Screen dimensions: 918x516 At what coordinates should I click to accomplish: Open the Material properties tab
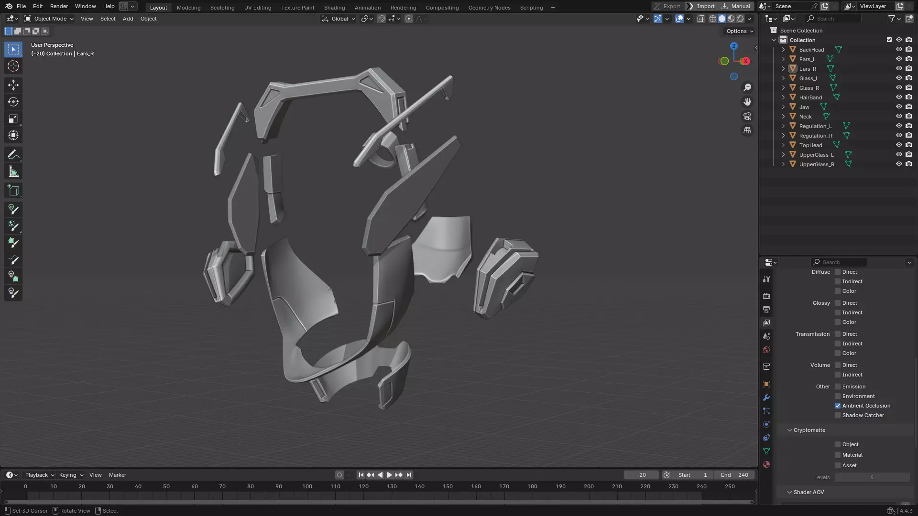(x=766, y=464)
